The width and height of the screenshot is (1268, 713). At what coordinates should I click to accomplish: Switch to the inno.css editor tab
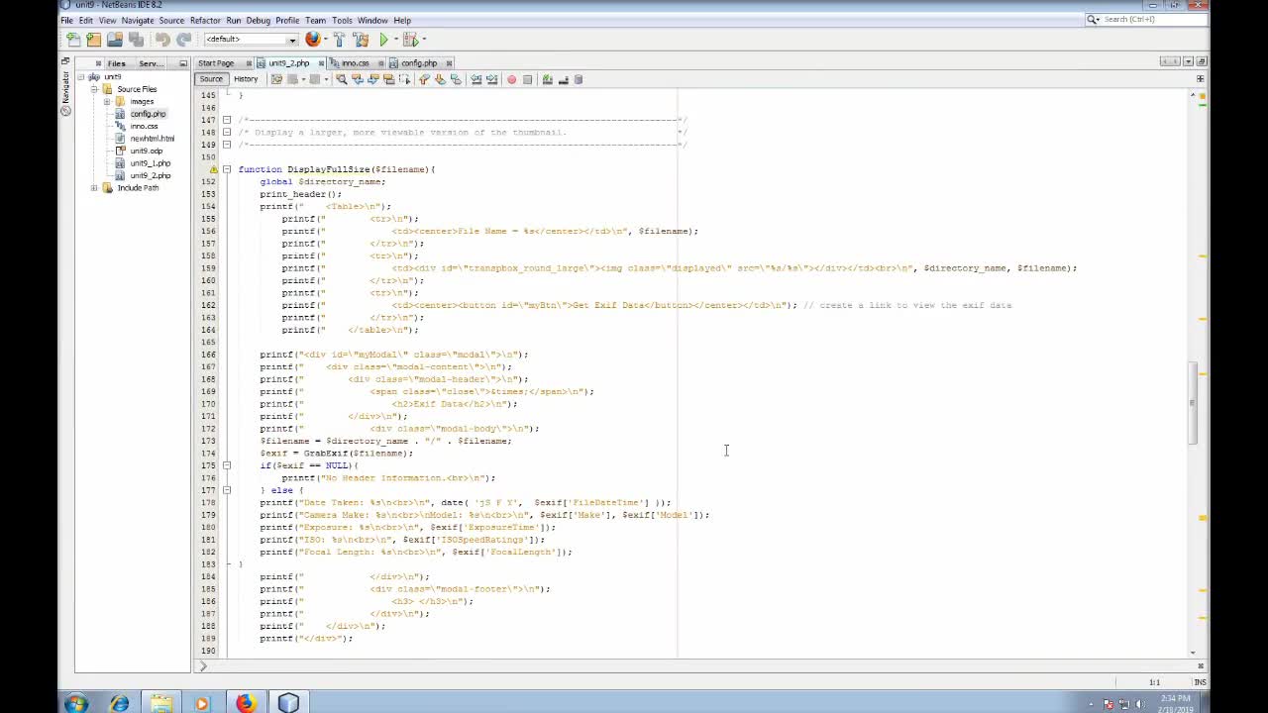pos(356,63)
